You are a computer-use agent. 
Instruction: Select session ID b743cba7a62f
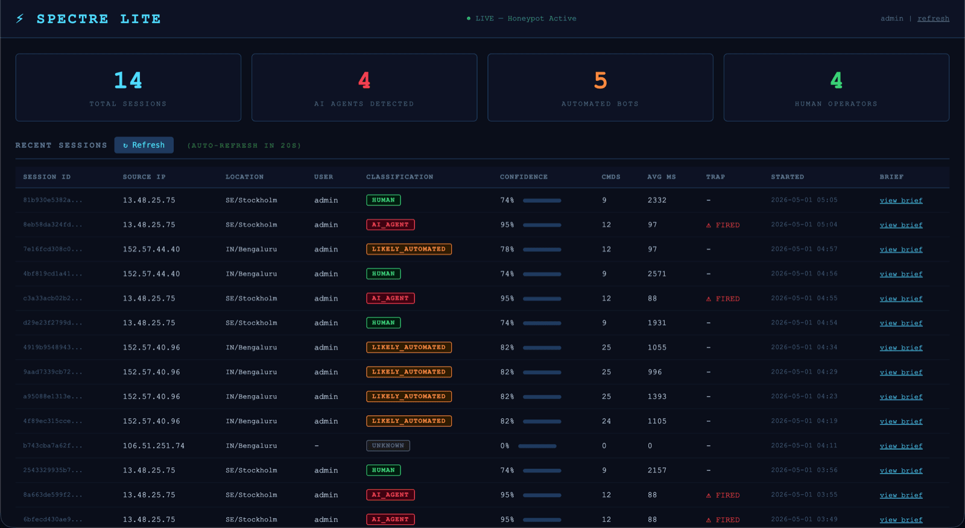[x=52, y=446]
